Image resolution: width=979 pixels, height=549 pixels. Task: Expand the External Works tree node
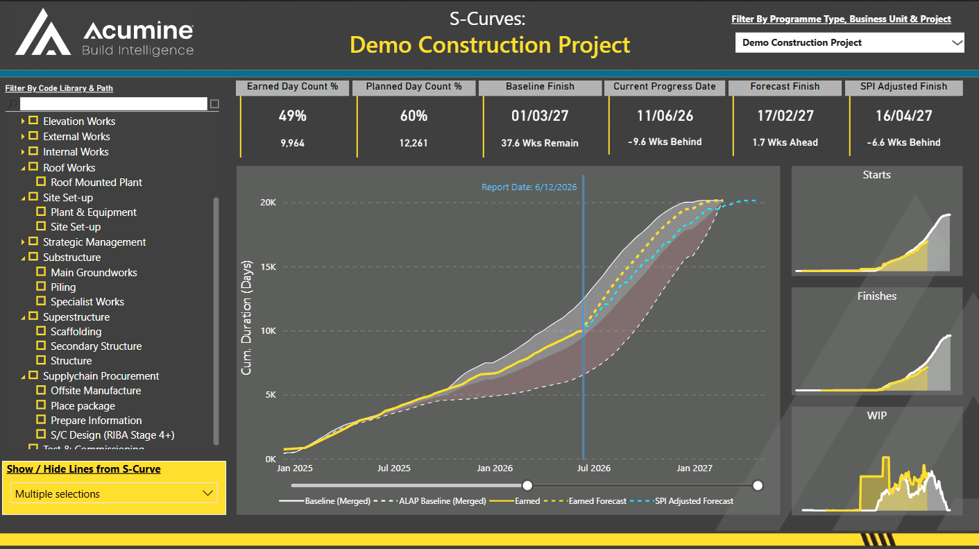pyautogui.click(x=23, y=136)
